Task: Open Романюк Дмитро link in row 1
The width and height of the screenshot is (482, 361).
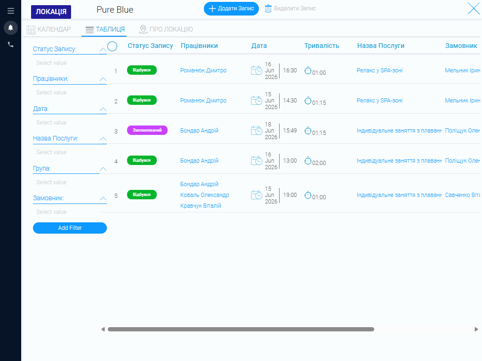Action: pyautogui.click(x=203, y=71)
